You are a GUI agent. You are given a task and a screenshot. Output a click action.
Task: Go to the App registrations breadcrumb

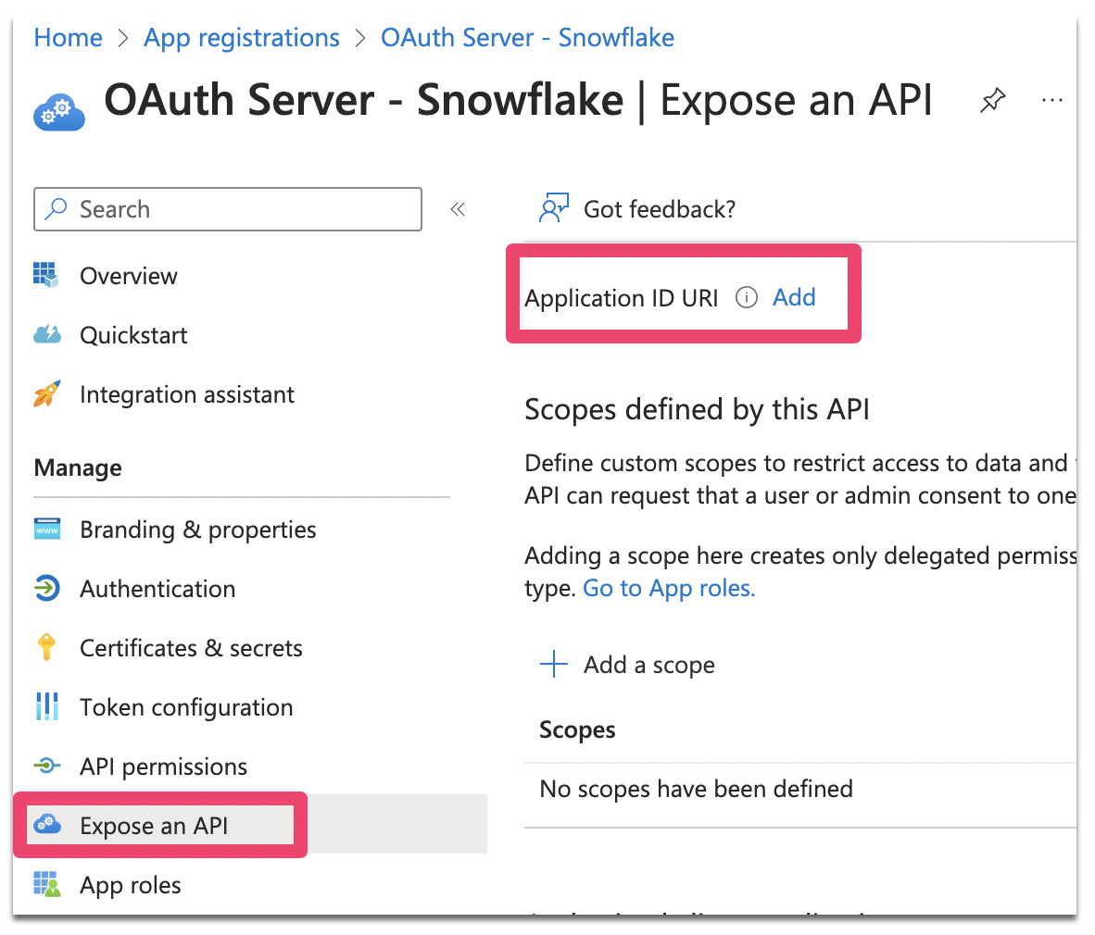(242, 38)
